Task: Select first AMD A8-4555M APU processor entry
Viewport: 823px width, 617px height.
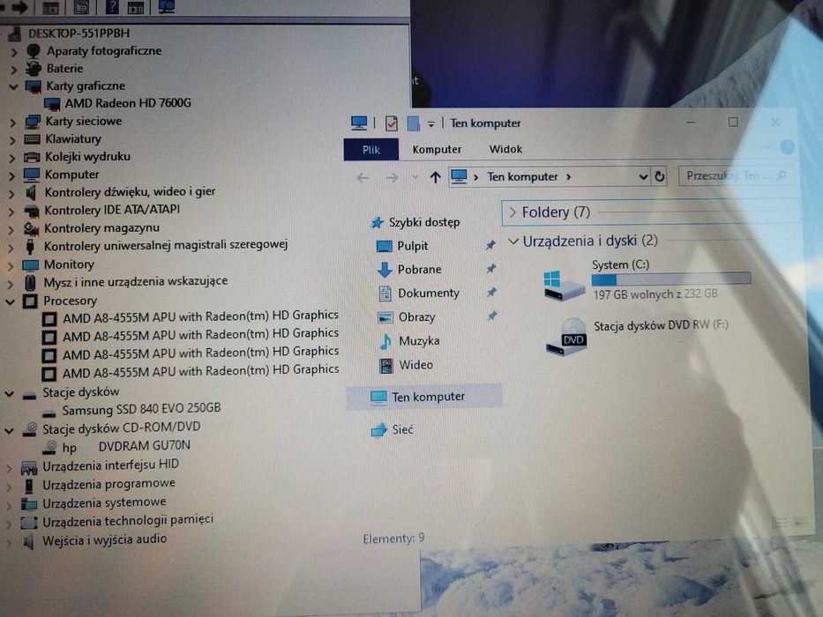Action: tap(200, 316)
